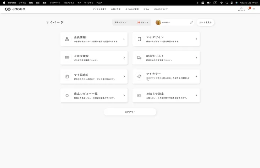
Task: Open the アイテムを探す navigation item
Action: 99,9
